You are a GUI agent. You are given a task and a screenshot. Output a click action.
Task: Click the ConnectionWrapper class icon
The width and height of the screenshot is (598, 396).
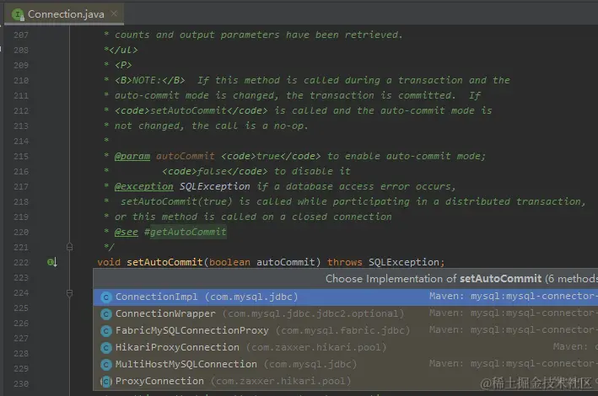(106, 314)
